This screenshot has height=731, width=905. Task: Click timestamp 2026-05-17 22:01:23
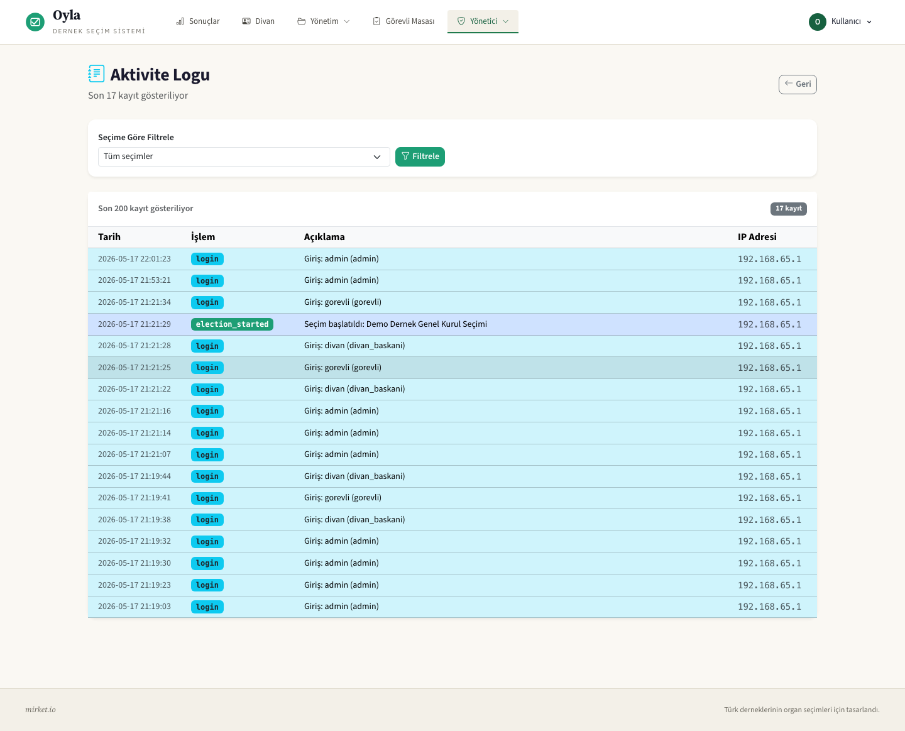click(134, 259)
